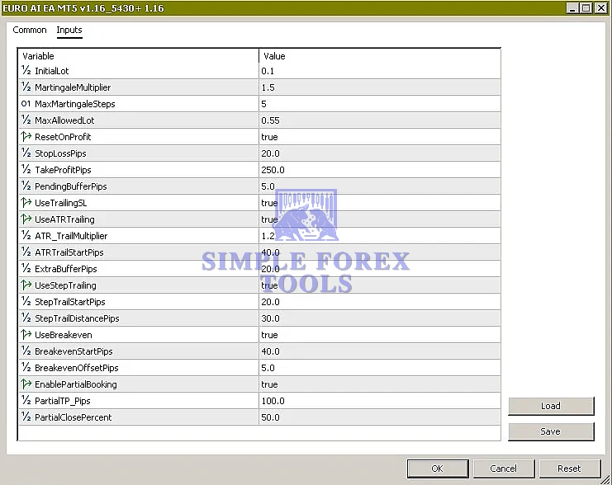Click the UseATRTrailing boolean arrow icon

click(x=26, y=219)
